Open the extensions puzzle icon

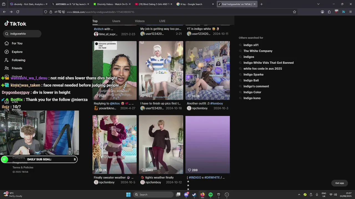click(x=329, y=12)
